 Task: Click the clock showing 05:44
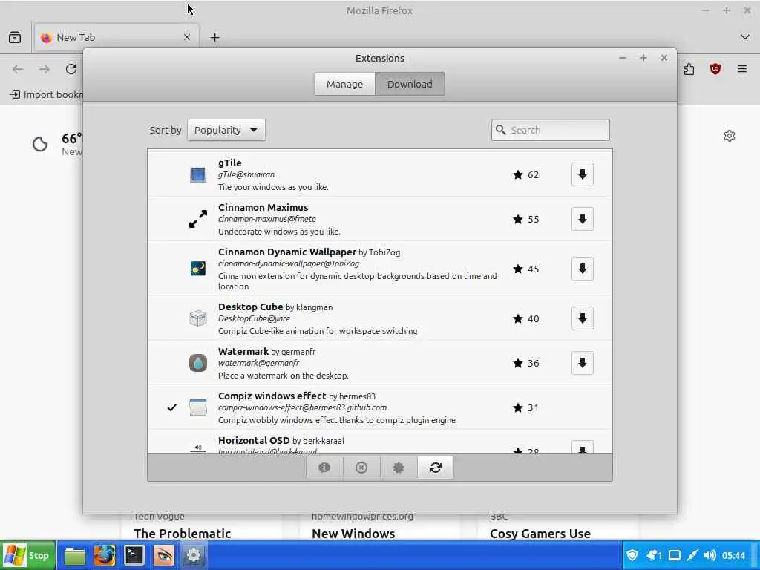[733, 555]
